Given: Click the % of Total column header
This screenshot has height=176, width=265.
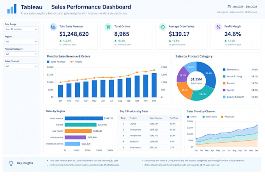Looking at the screenshot, I should coord(174,118).
